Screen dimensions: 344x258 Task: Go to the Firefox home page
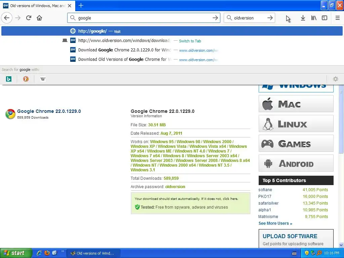tap(39, 18)
